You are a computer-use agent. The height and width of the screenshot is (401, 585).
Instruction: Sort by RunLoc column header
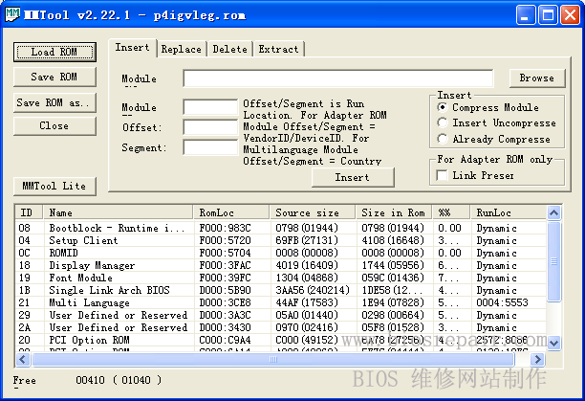509,212
